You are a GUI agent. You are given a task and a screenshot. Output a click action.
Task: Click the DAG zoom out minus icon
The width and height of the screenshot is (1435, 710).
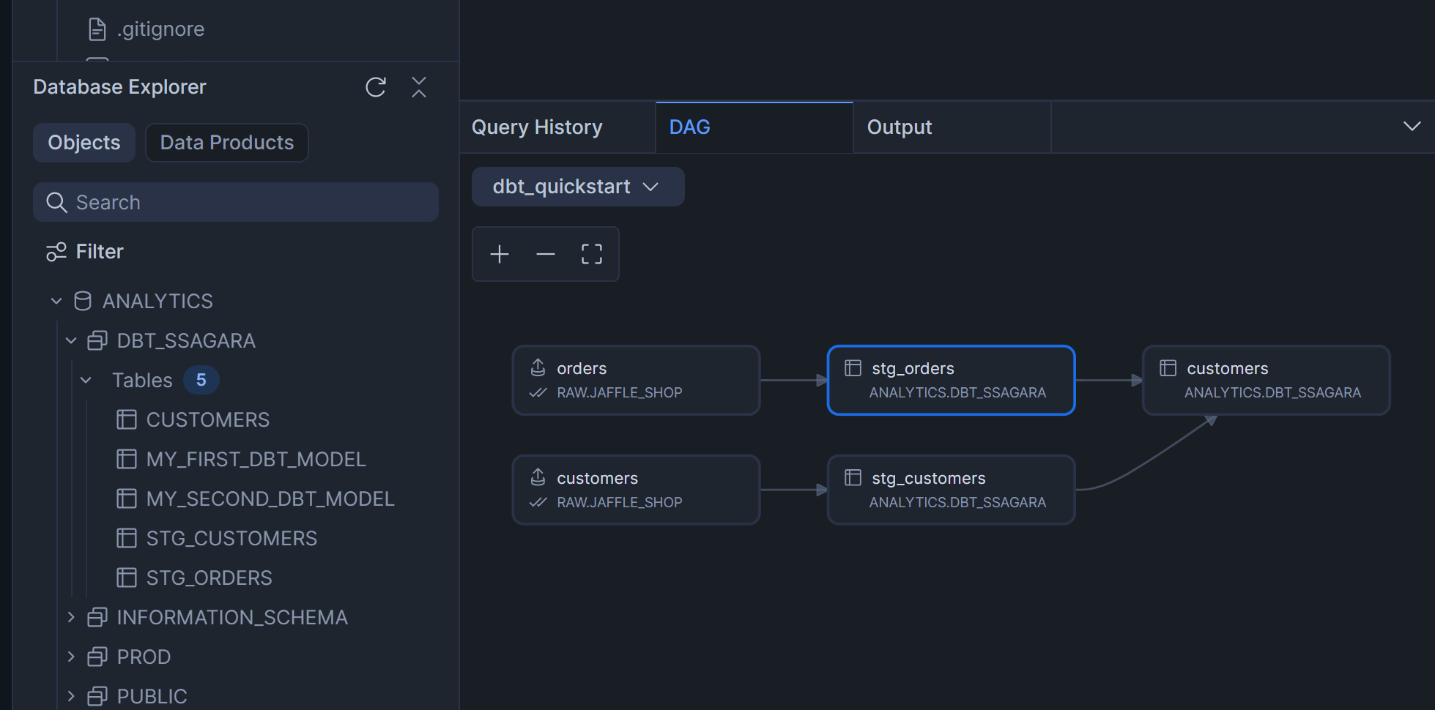coord(546,254)
